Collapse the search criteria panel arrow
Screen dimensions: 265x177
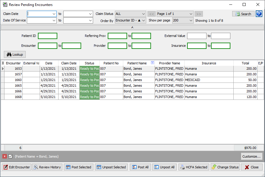pos(132,27)
